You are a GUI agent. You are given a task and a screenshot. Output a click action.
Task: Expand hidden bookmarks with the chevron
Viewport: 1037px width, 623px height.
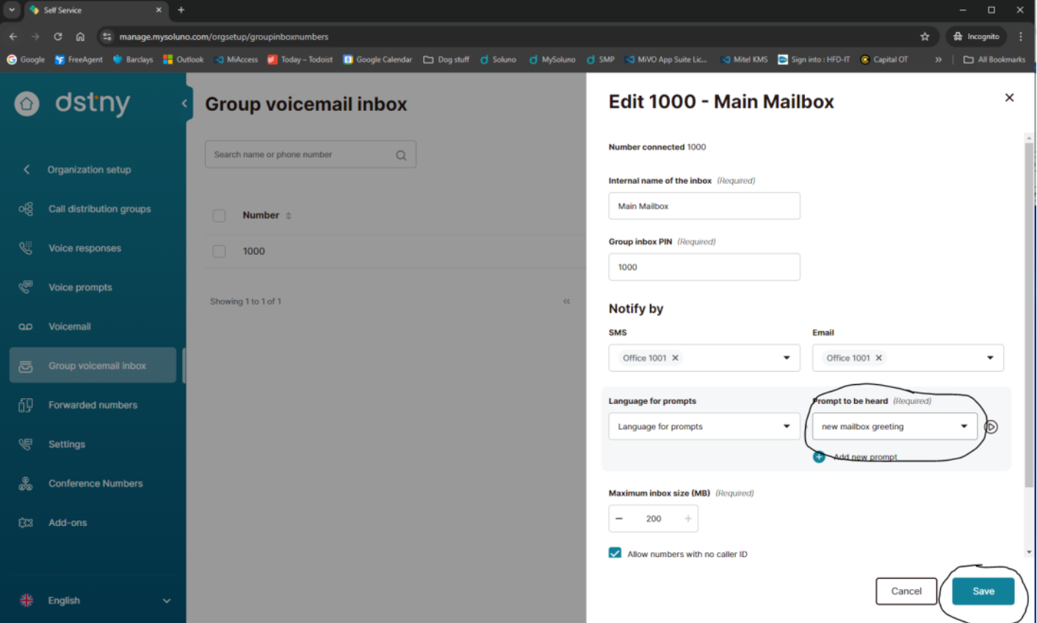[938, 60]
